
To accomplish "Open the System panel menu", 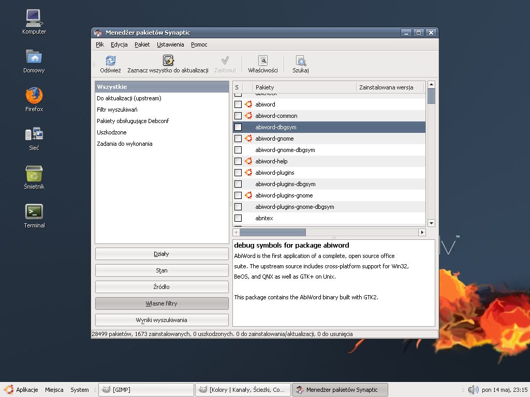I will (79, 390).
